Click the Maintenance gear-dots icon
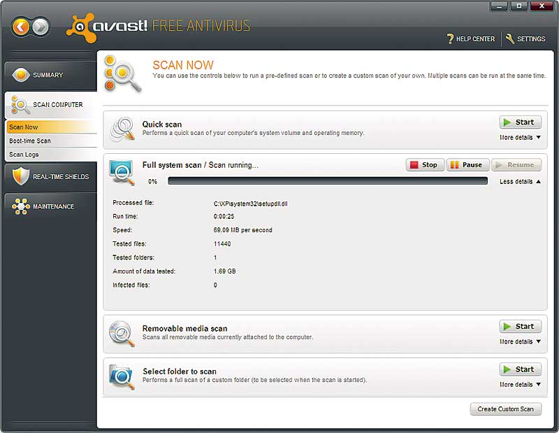 tap(21, 206)
